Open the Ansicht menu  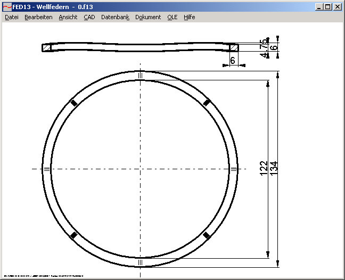(x=68, y=17)
